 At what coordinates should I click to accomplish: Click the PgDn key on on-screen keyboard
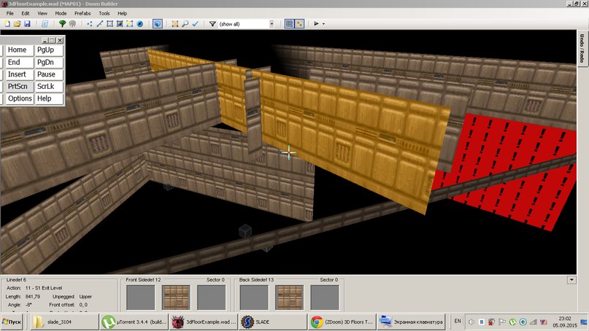pyautogui.click(x=49, y=62)
